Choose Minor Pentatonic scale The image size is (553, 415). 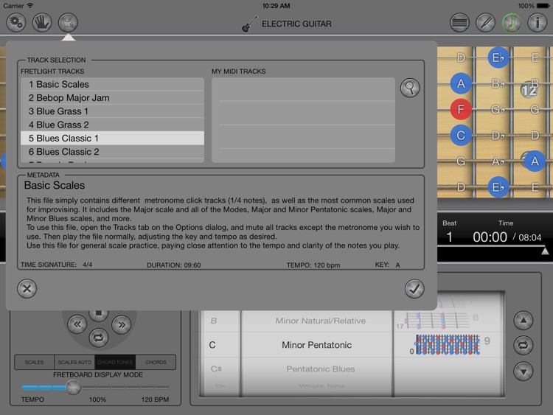(317, 345)
